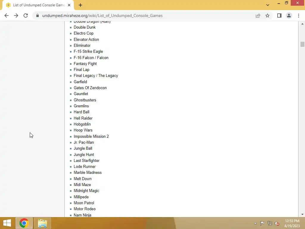Reload the current wiki page
This screenshot has height=229, width=305.
tap(26, 16)
